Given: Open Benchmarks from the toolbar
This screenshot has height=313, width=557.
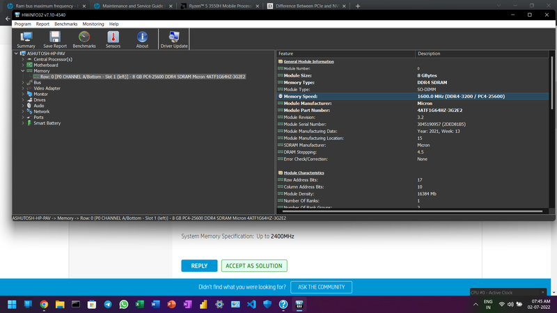Looking at the screenshot, I should [84, 40].
